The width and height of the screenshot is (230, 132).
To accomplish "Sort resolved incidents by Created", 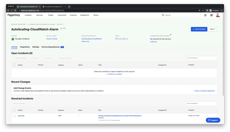I will [x=192, y=110].
